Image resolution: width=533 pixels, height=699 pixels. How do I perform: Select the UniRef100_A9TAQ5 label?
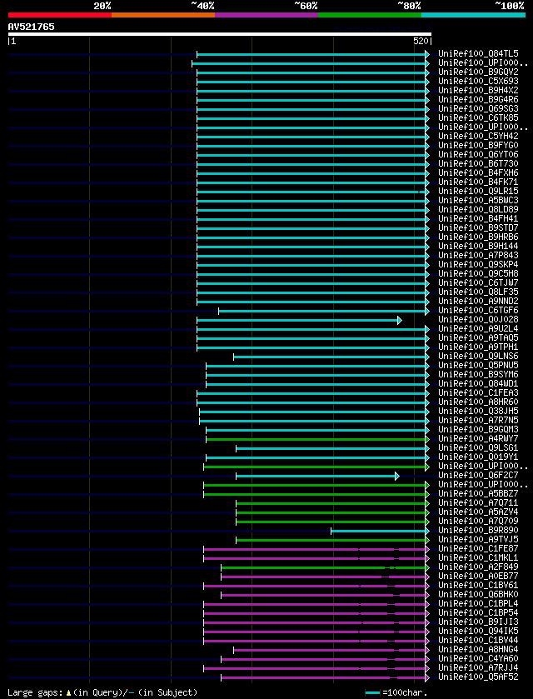(478, 338)
